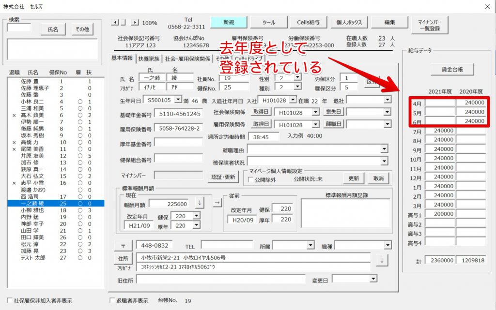Screen dimensions: 496x310
Task: Click the 新規 button
Action: pyautogui.click(x=229, y=22)
